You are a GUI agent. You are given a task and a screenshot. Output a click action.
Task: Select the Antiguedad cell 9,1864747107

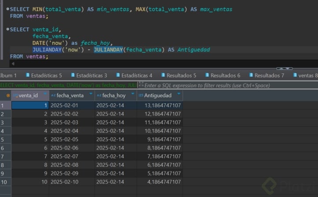click(x=160, y=139)
